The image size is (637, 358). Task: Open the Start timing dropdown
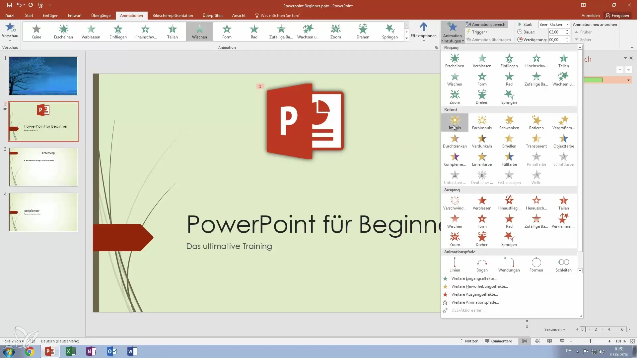(553, 24)
